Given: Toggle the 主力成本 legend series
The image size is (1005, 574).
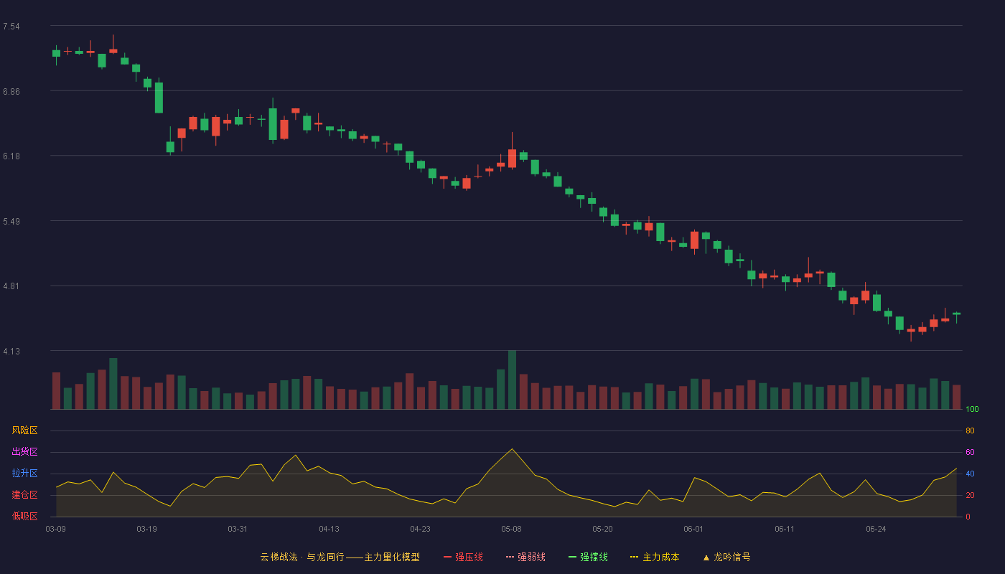Looking at the screenshot, I should [x=655, y=557].
